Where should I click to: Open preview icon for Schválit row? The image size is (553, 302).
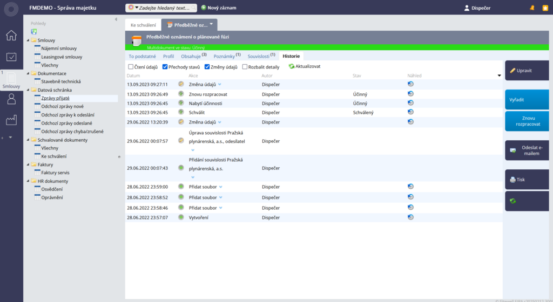click(x=410, y=112)
